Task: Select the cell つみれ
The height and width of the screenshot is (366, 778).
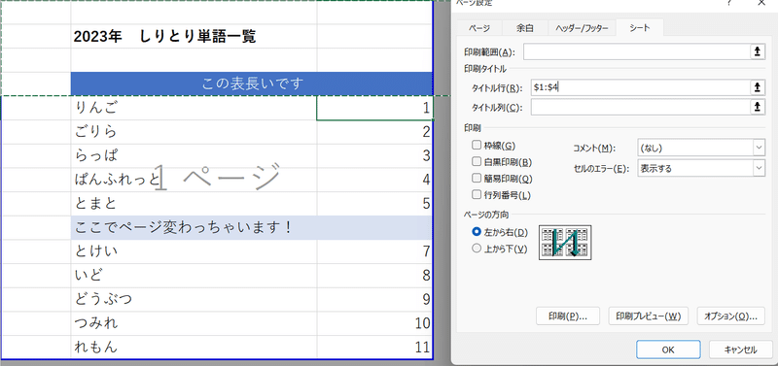Action: coord(194,323)
